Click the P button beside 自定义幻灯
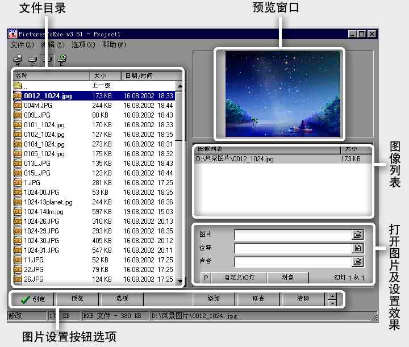The width and height of the screenshot is (409, 347). point(206,278)
